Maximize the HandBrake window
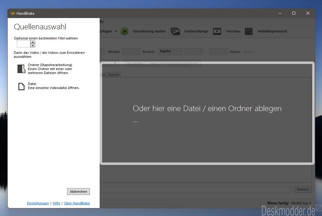This screenshot has height=216, width=322. click(x=294, y=13)
